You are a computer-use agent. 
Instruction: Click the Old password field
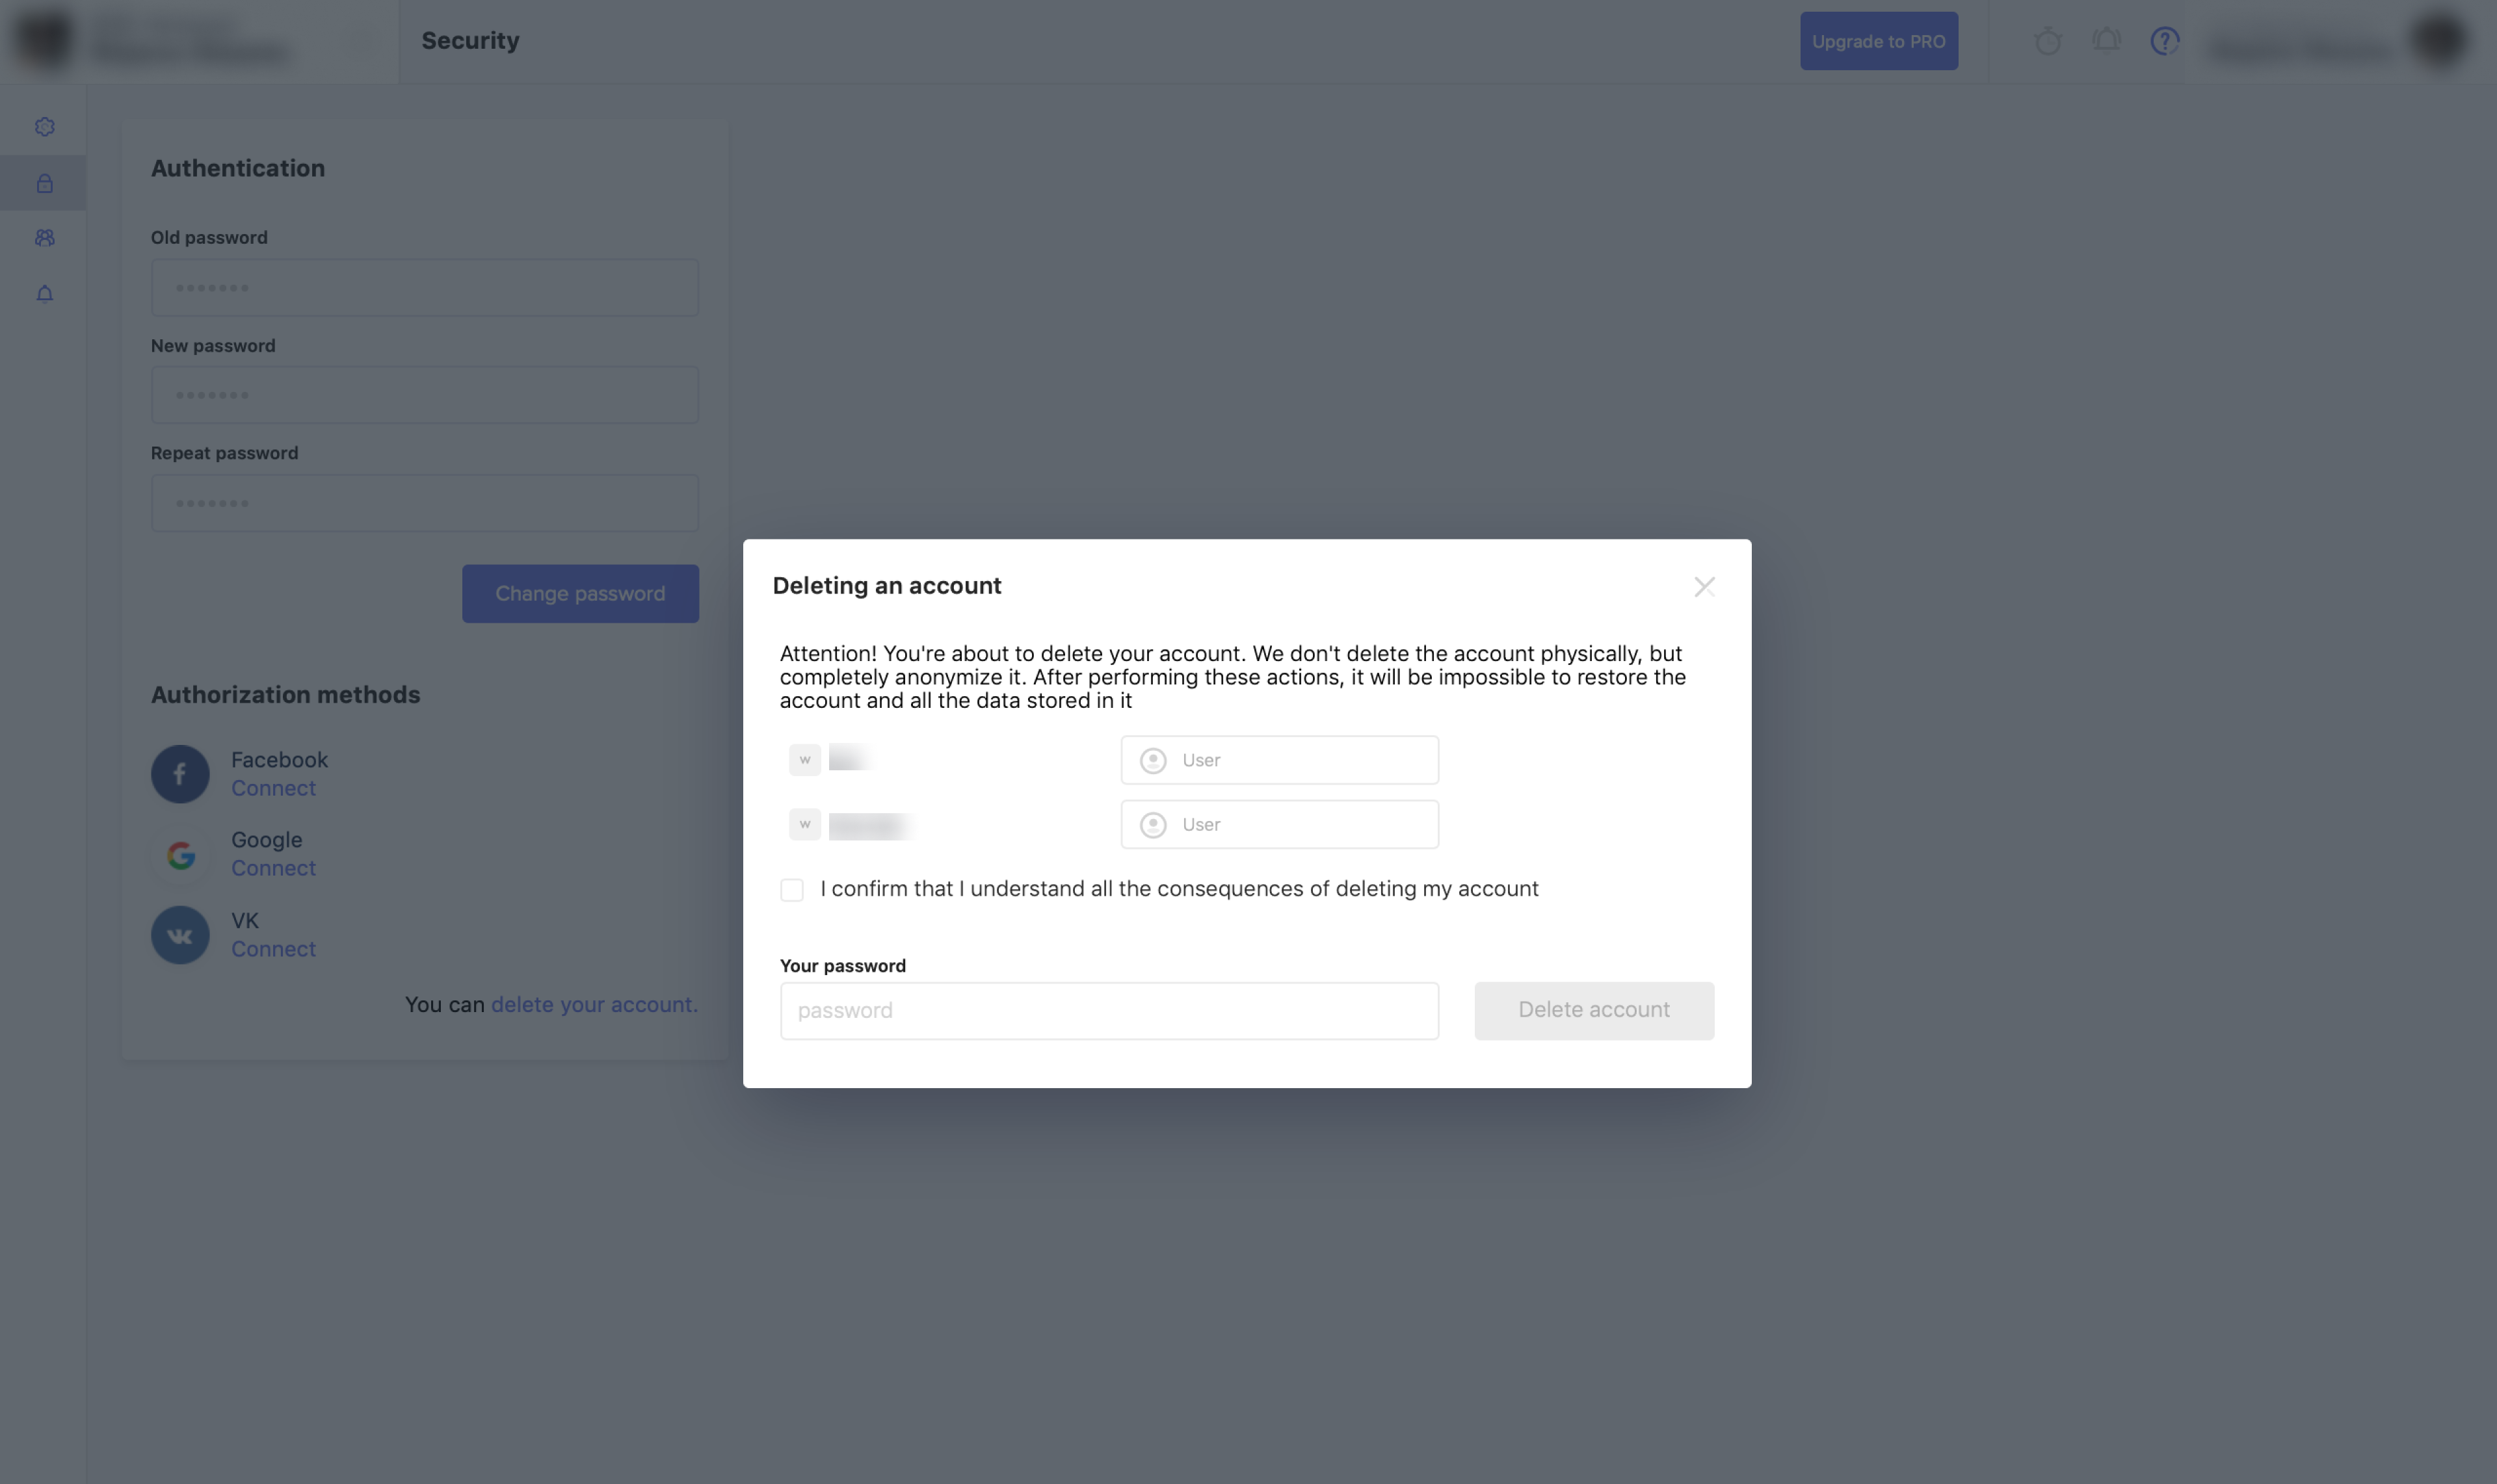click(x=424, y=288)
